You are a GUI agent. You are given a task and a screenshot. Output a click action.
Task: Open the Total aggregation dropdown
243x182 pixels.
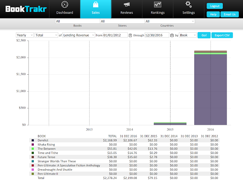pyautogui.click(x=46, y=35)
